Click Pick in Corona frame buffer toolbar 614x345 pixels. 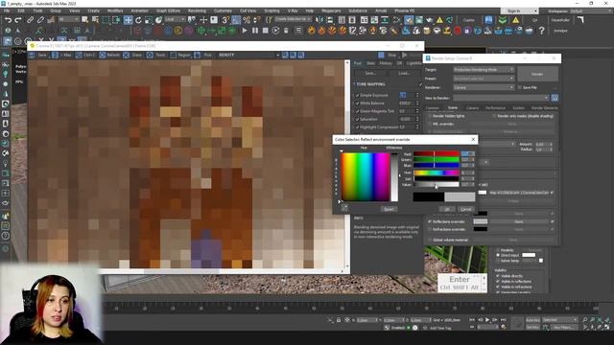pyautogui.click(x=203, y=56)
